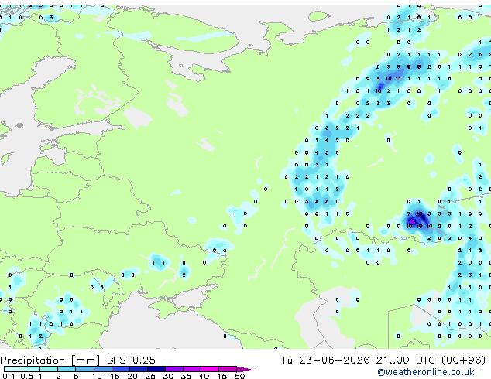Click the purple peak precipitation cell

[x=413, y=221]
